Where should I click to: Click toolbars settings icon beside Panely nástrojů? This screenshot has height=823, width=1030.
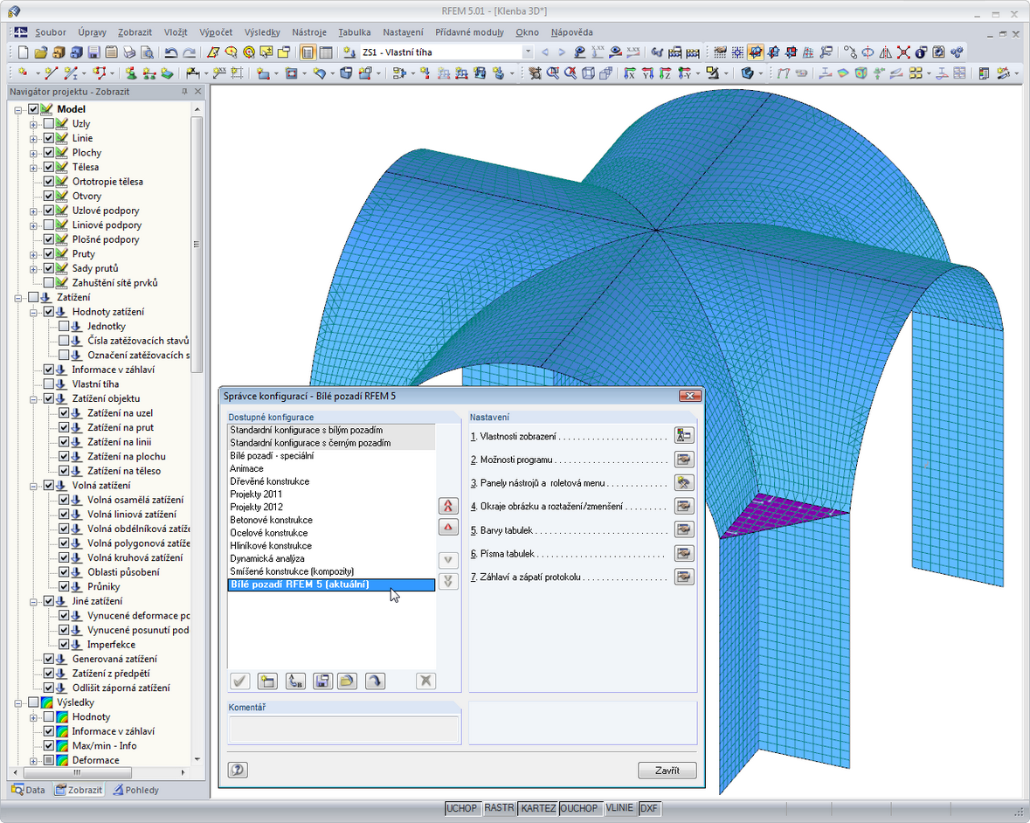pyautogui.click(x=683, y=483)
